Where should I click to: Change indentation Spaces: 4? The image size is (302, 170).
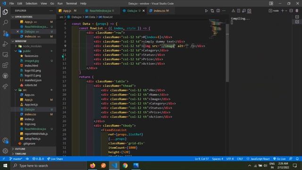pyautogui.click(x=218, y=159)
